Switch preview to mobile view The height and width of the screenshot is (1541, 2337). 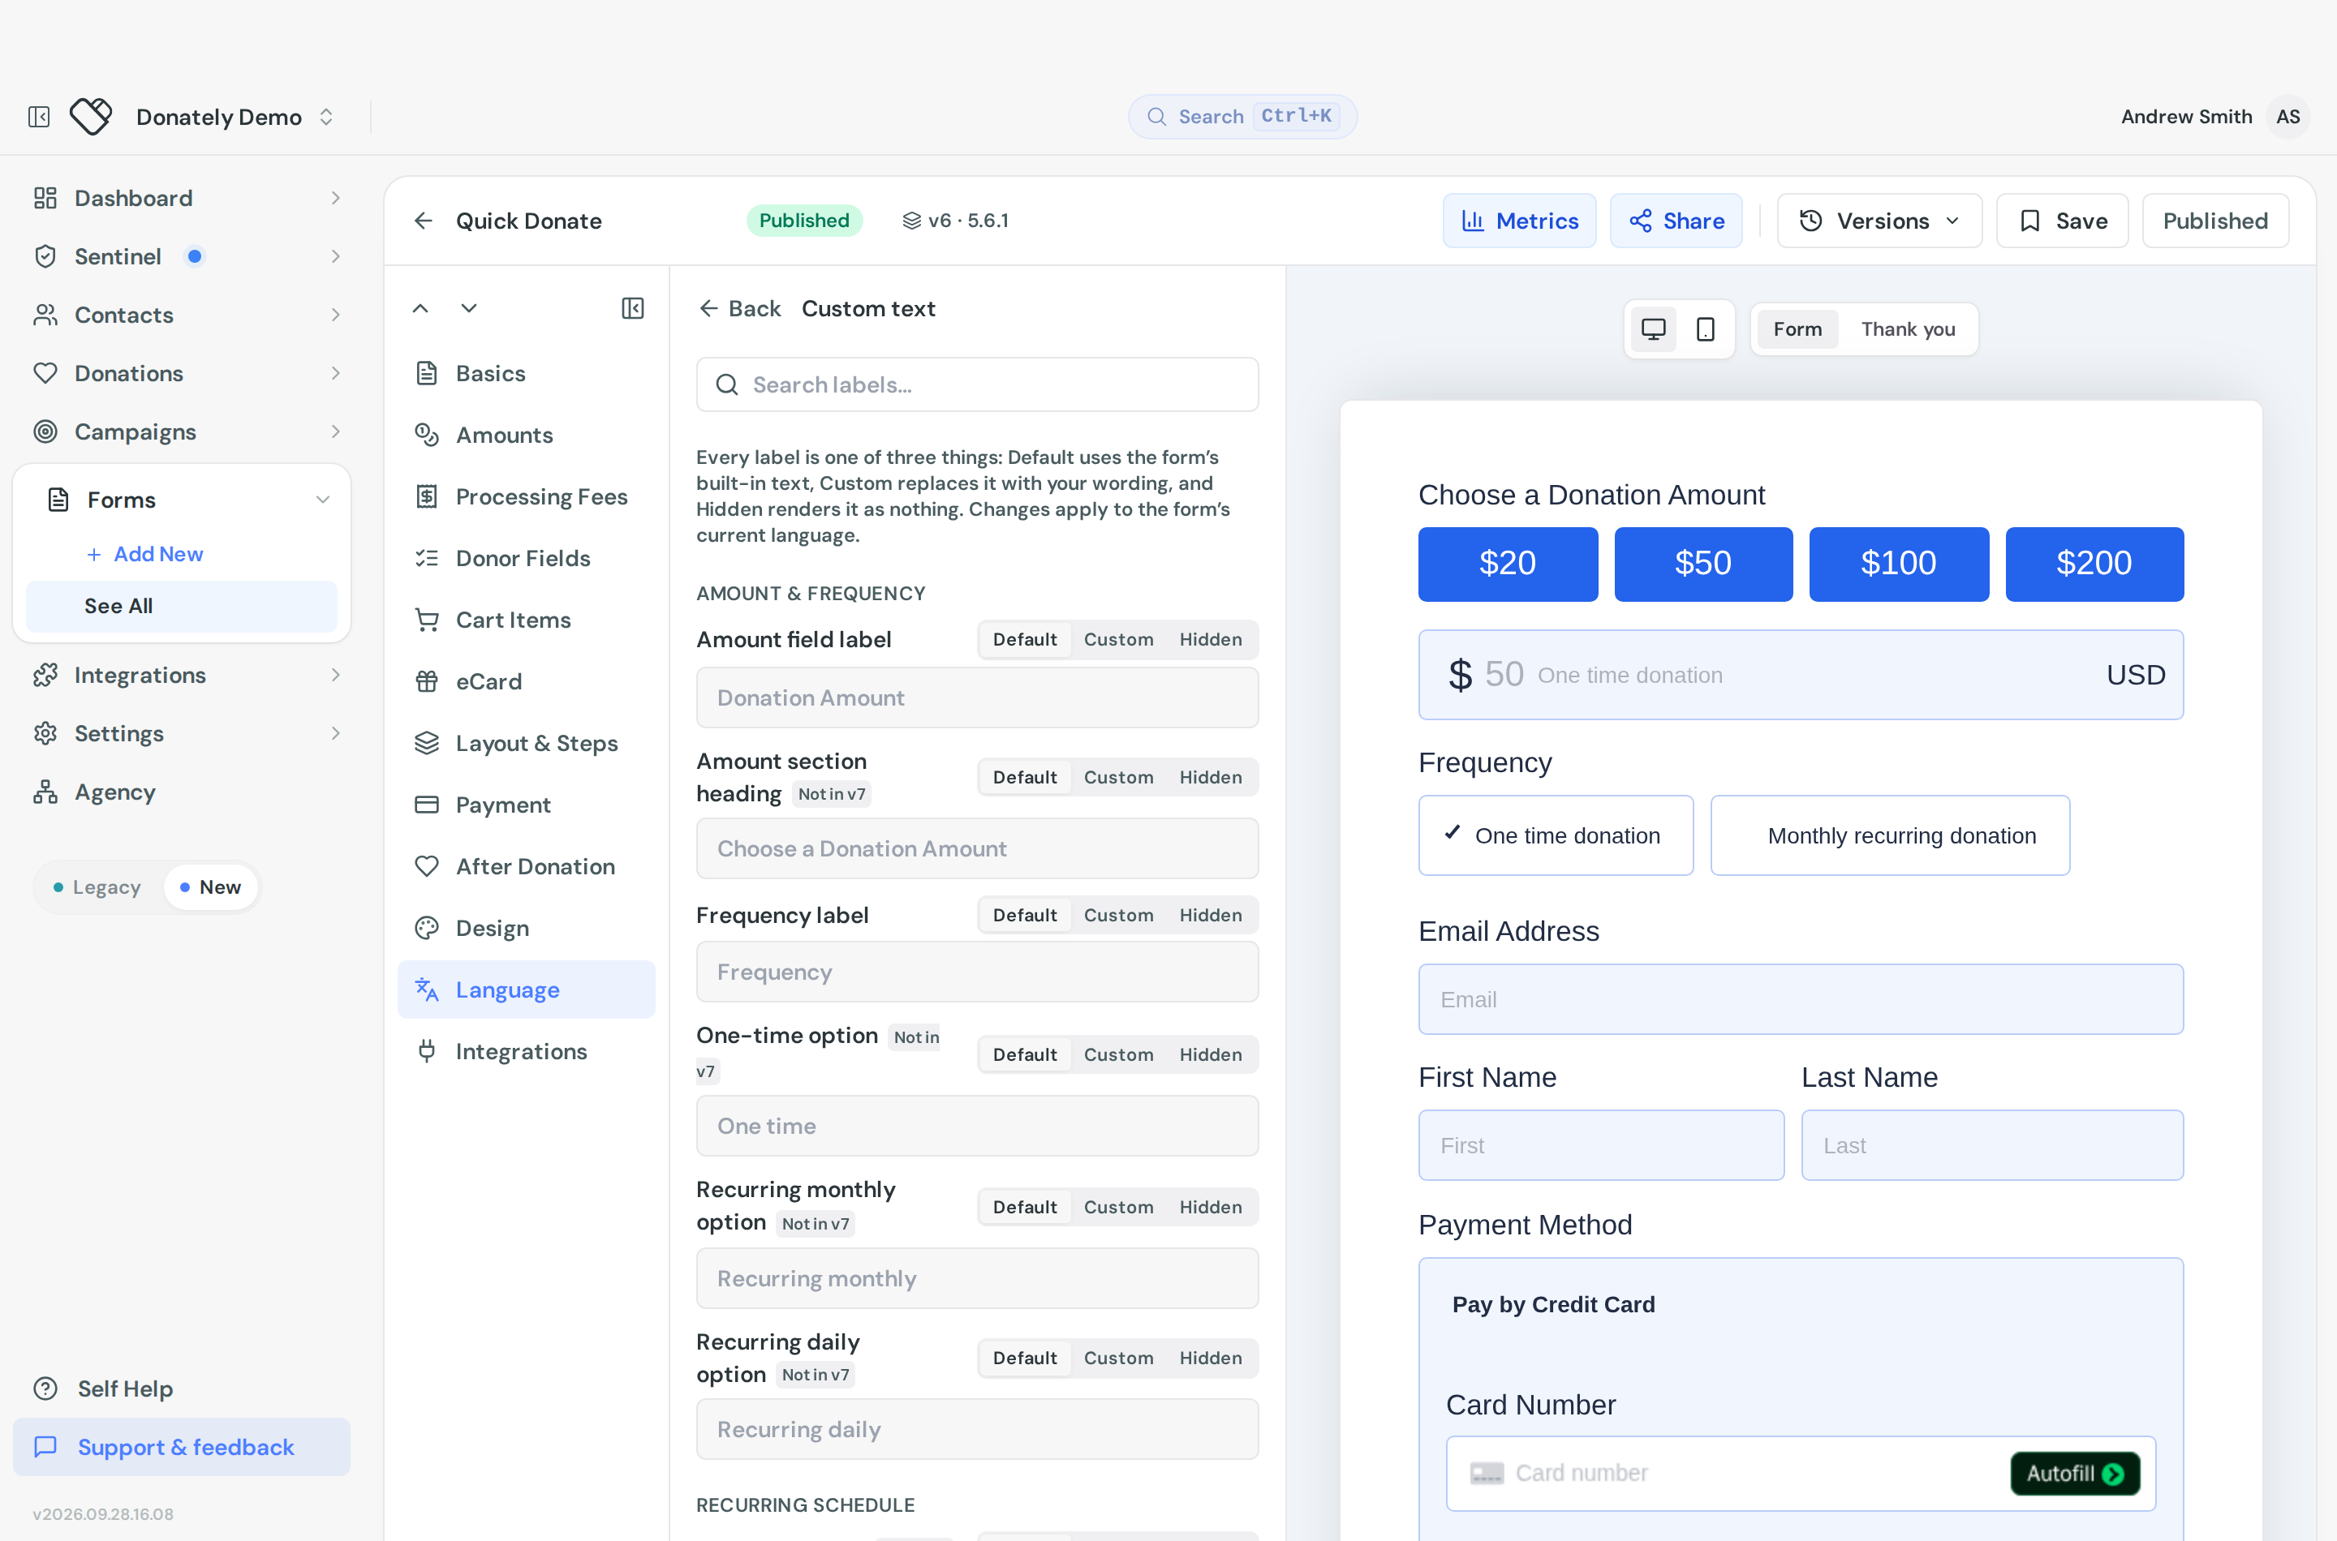click(1706, 329)
